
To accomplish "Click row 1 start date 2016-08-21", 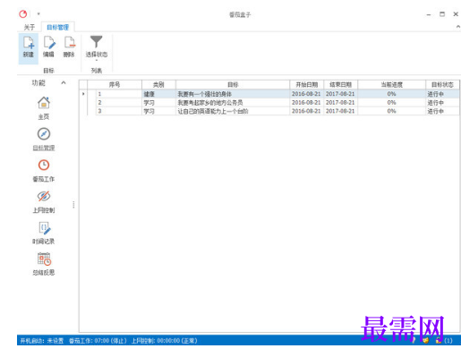I will tap(306, 94).
